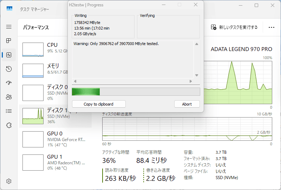Open Task Manager settings gear
Image resolution: width=281 pixels, height=190 pixels.
point(9,181)
